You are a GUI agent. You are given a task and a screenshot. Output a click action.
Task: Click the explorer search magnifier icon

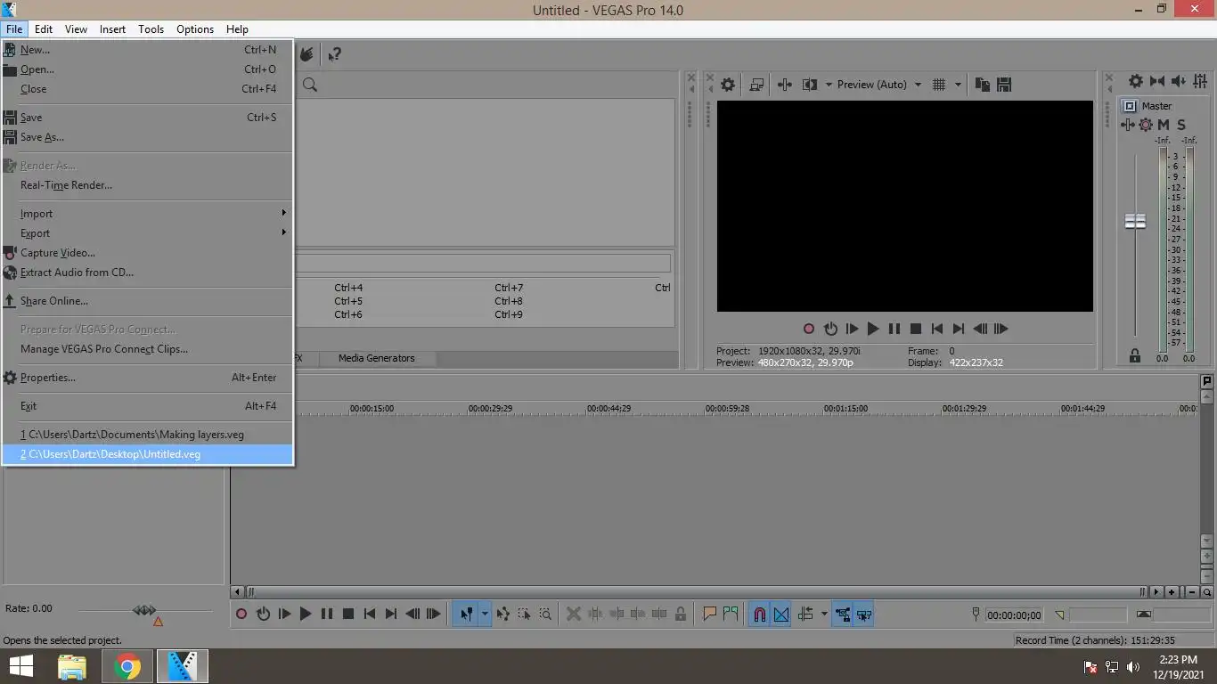(x=310, y=85)
